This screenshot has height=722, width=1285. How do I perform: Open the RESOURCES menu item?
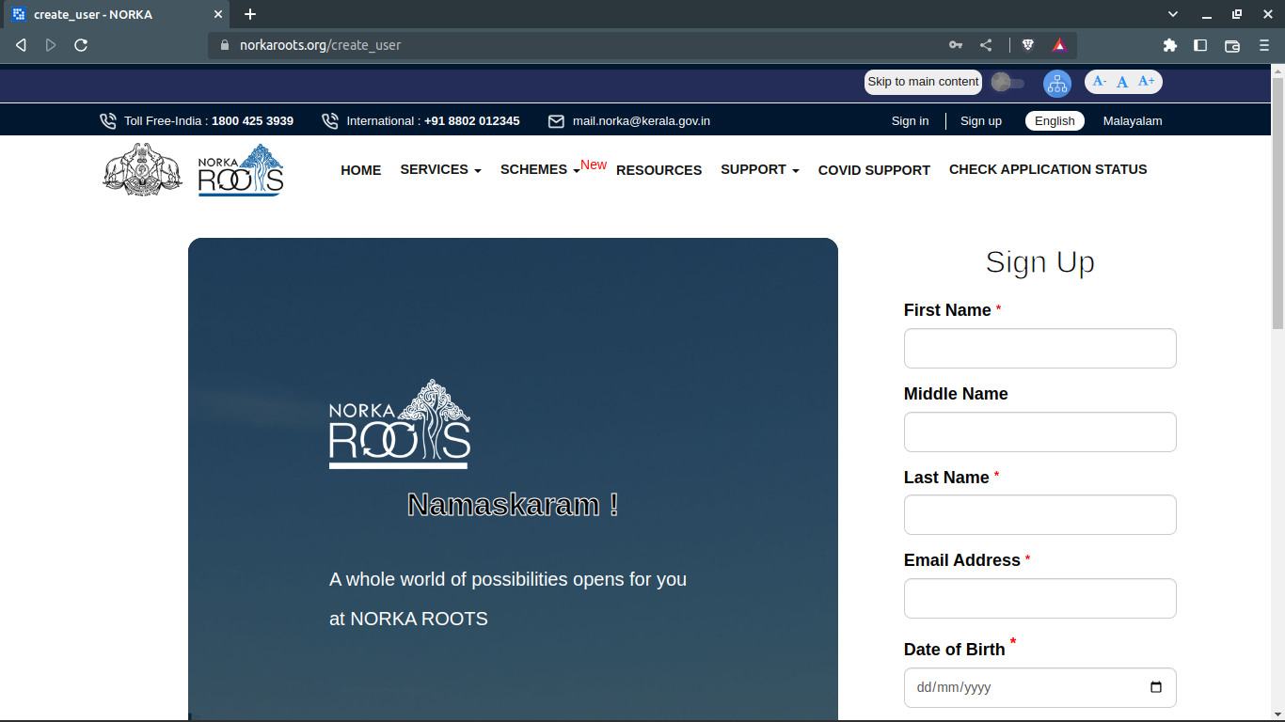tap(658, 170)
